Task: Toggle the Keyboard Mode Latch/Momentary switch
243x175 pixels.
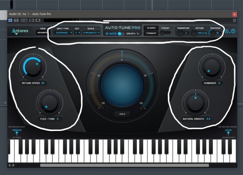Action: [x=228, y=133]
